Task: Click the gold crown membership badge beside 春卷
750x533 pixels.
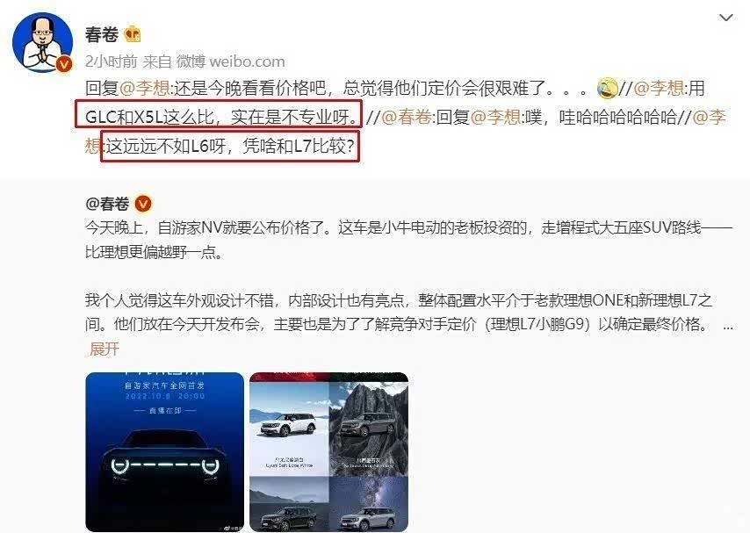Action: tap(133, 34)
